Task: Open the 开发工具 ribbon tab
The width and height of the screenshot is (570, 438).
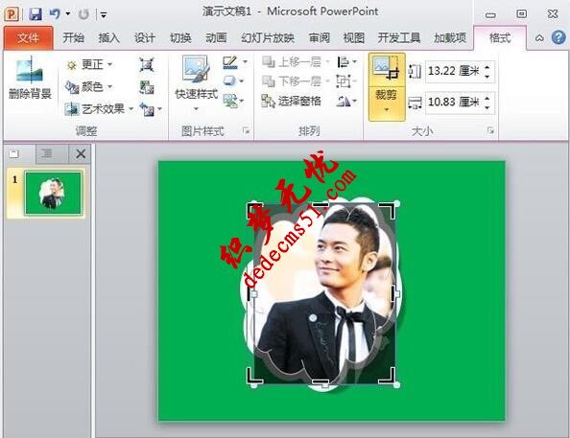Action: [399, 37]
